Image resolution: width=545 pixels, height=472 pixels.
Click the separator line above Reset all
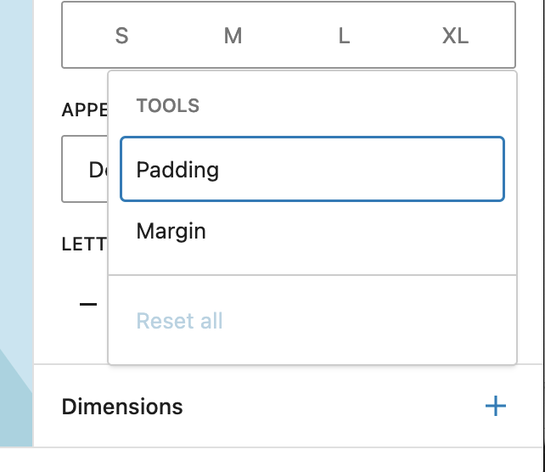click(312, 275)
